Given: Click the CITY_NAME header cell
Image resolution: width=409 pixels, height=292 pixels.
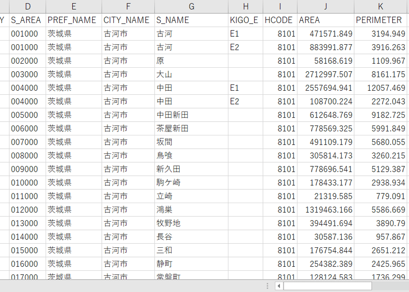Looking at the screenshot, I should tap(128, 20).
